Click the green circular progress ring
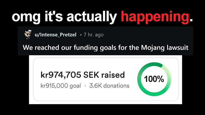 [x=154, y=79]
